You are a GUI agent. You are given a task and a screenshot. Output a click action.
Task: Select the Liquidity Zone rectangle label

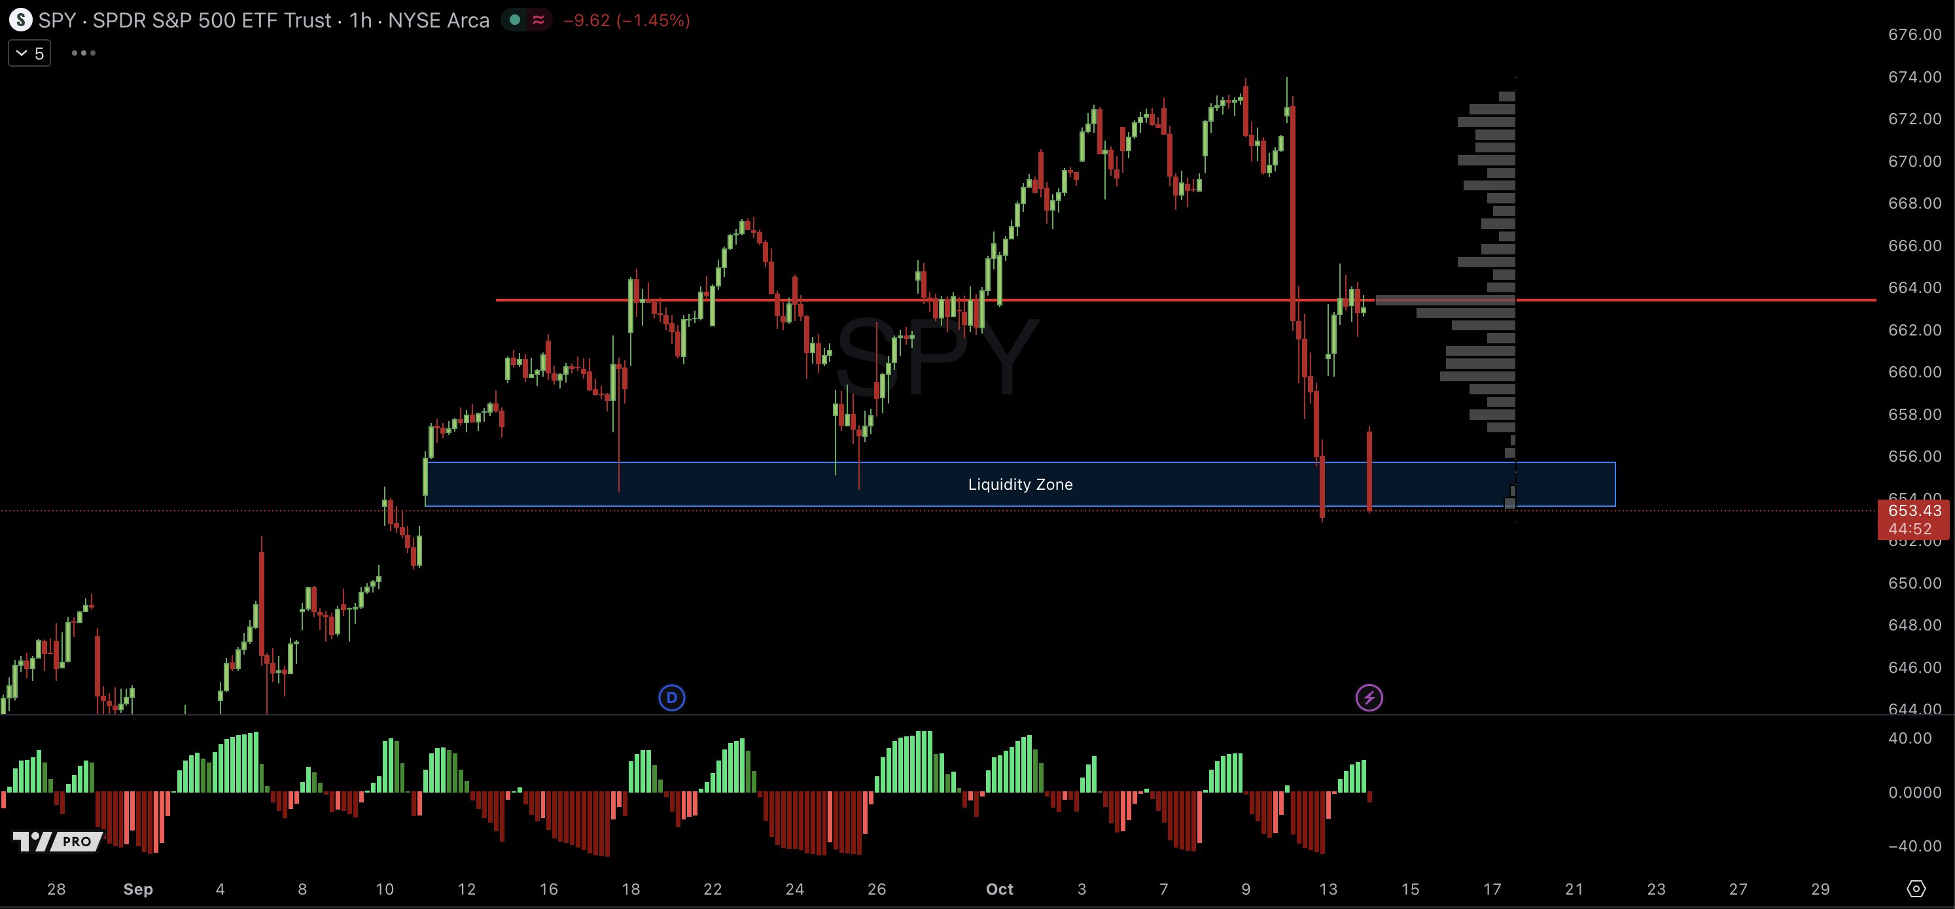coord(1020,484)
